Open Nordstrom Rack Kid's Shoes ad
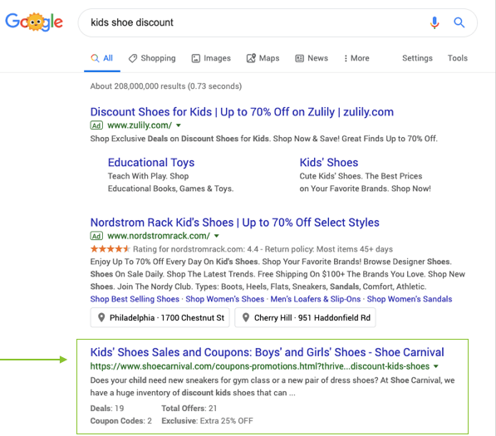This screenshot has width=496, height=436. [235, 223]
